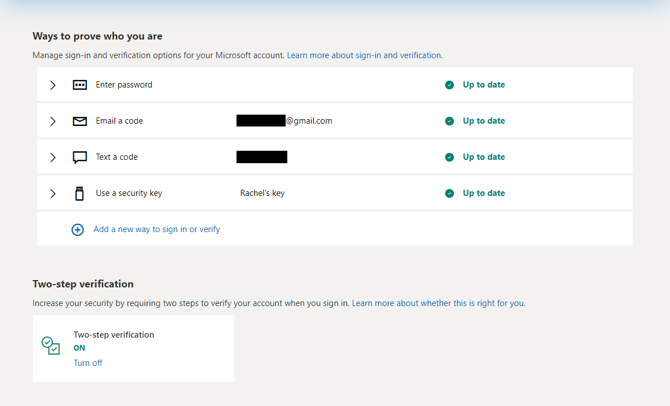Click the gmail.com email address entry
This screenshot has height=406, width=670.
pyautogui.click(x=284, y=120)
